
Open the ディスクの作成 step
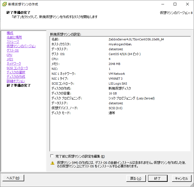tap(16, 77)
